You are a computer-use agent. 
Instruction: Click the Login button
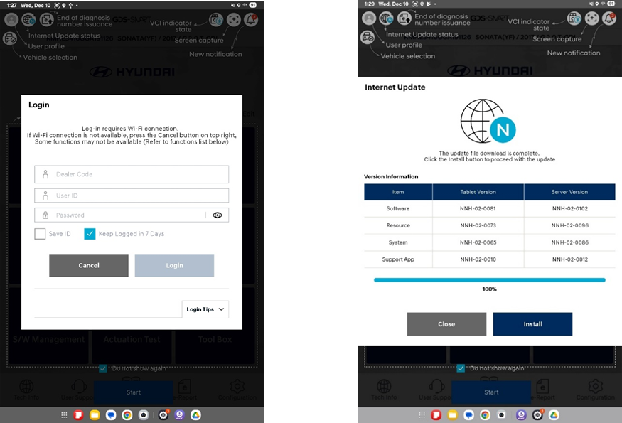click(x=175, y=265)
